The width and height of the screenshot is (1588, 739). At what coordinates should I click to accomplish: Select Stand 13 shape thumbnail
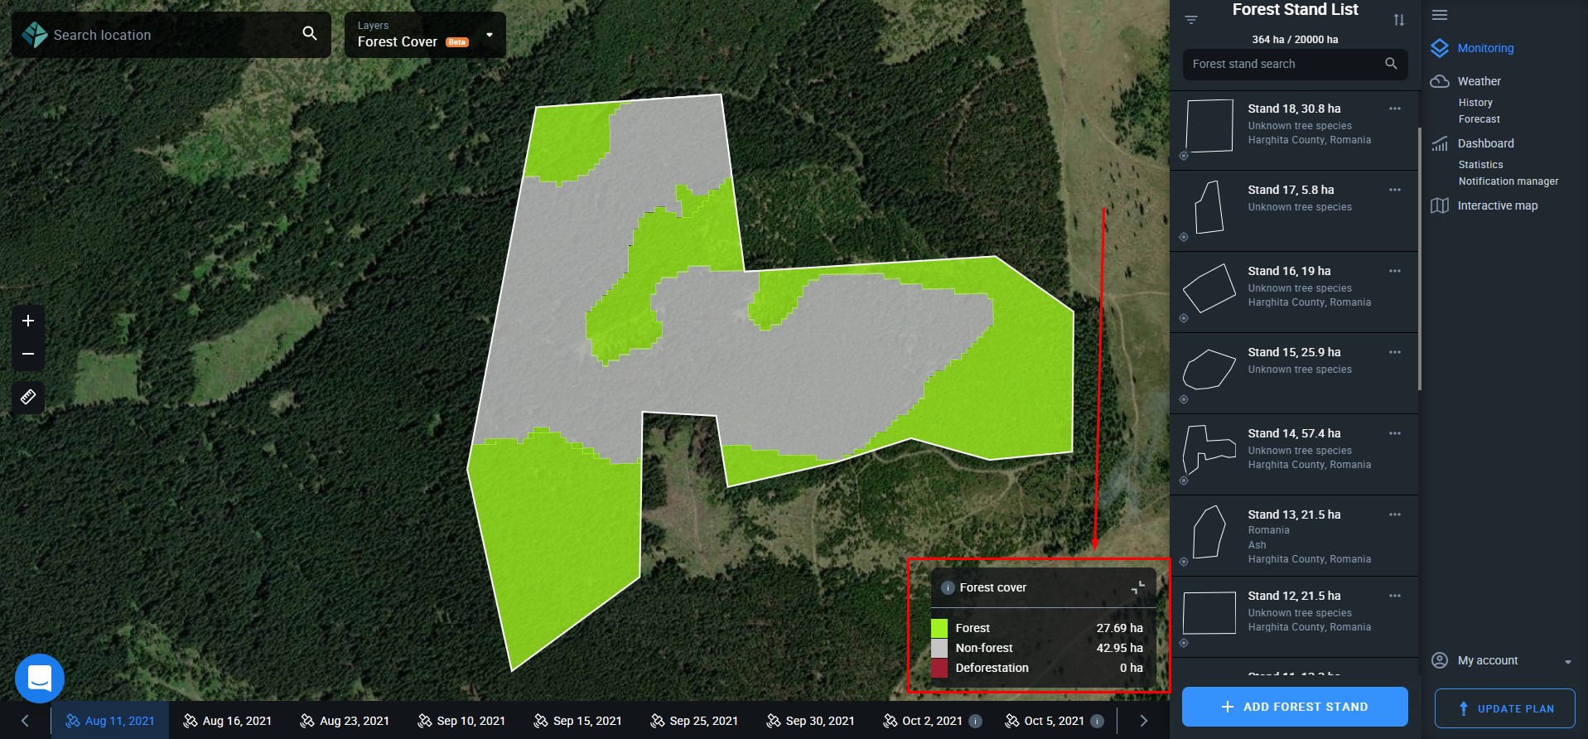click(x=1209, y=532)
